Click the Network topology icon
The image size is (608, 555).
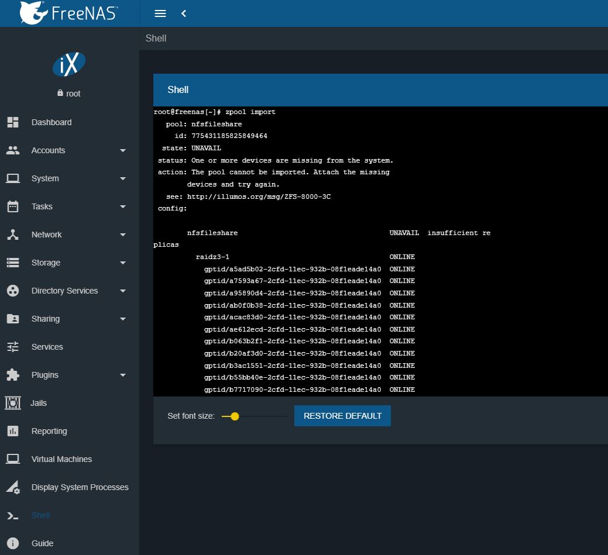coord(13,235)
